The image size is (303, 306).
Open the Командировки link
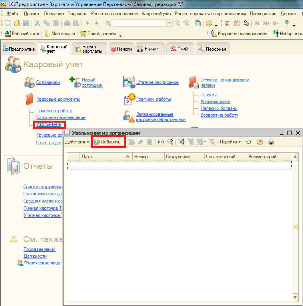215,101
